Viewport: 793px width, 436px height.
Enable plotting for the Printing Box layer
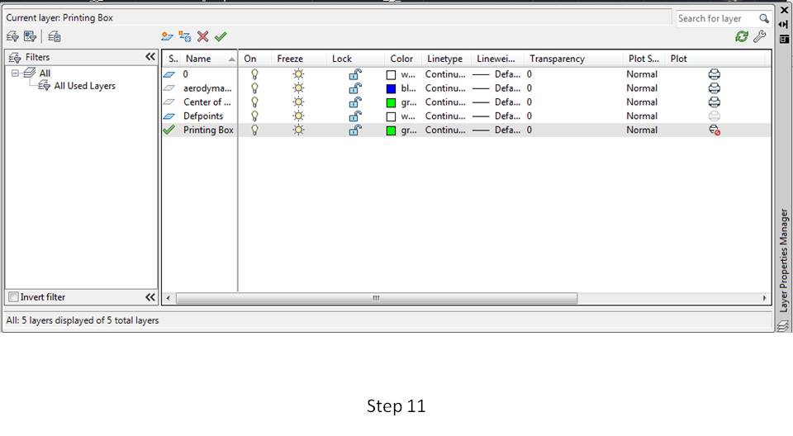714,130
